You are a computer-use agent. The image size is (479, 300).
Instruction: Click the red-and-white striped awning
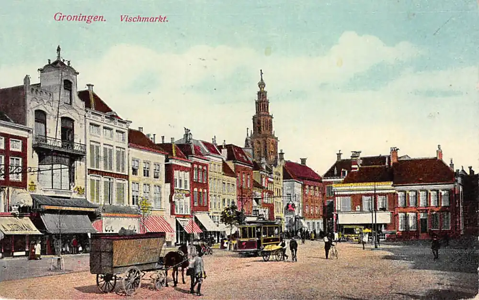(x=157, y=224)
